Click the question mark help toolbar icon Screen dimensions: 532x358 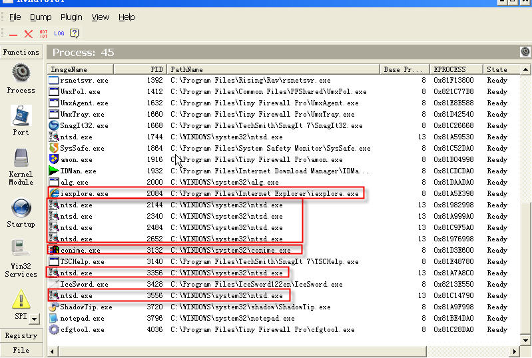(75, 33)
